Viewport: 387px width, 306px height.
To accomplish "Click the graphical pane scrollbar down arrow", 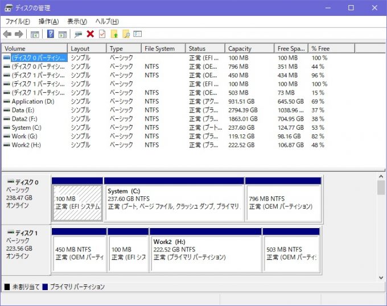I will point(381,278).
